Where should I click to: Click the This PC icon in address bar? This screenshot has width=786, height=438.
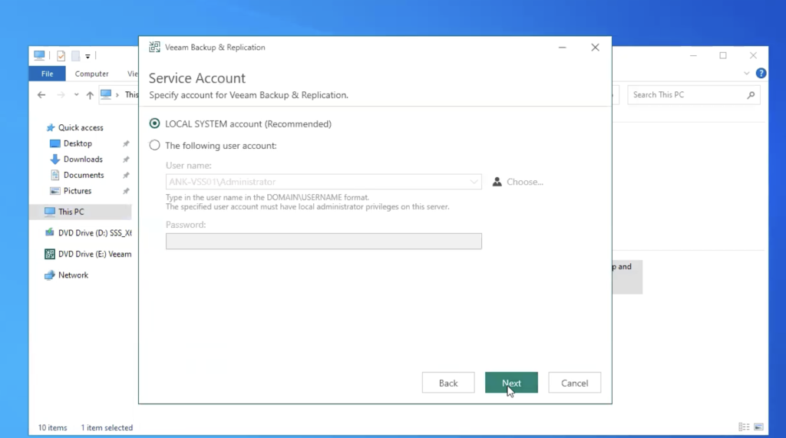[106, 94]
